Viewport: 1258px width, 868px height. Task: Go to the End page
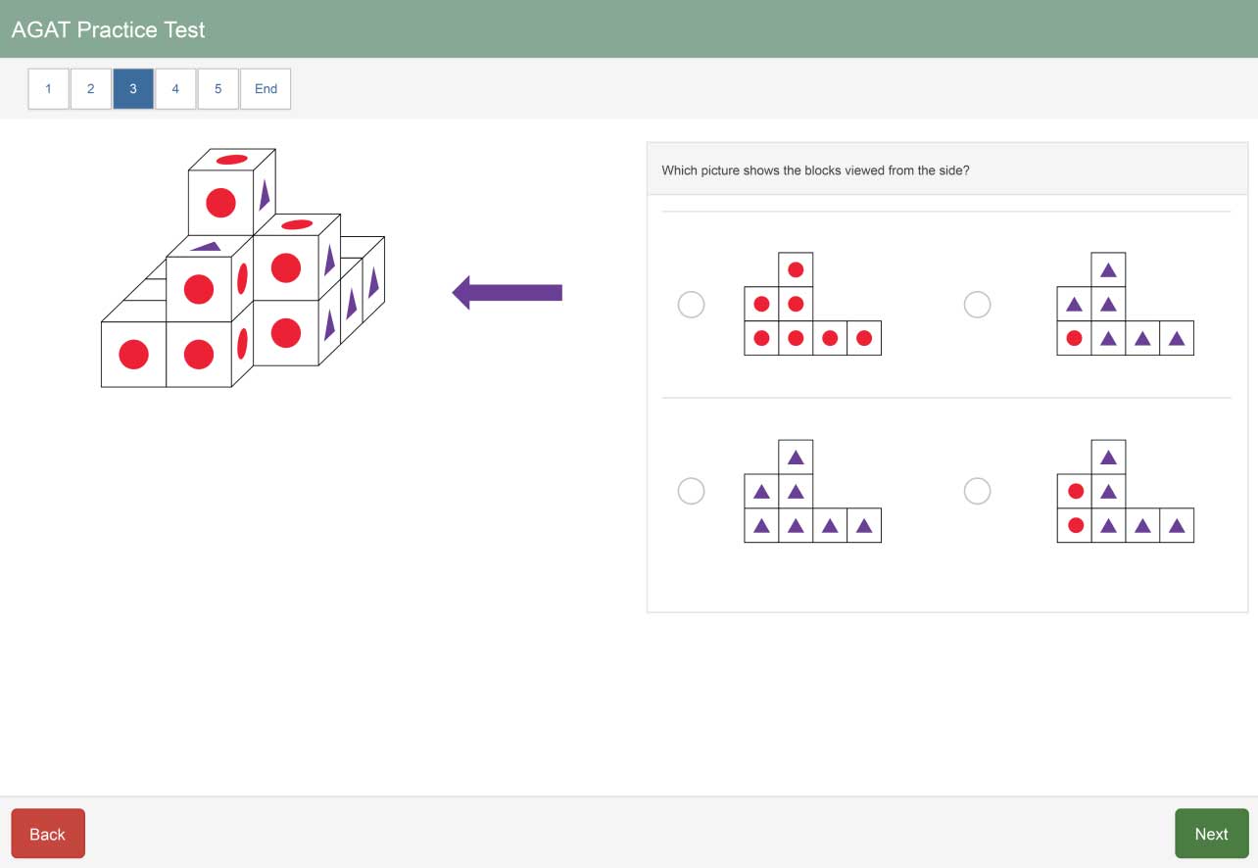coord(265,88)
